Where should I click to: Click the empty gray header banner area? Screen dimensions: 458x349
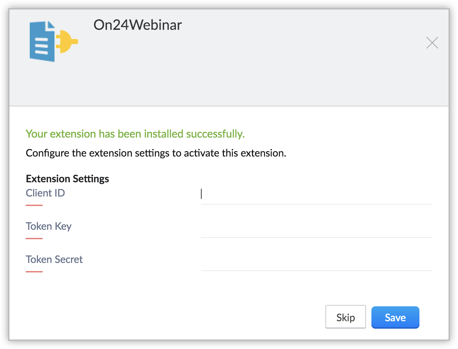point(257,75)
